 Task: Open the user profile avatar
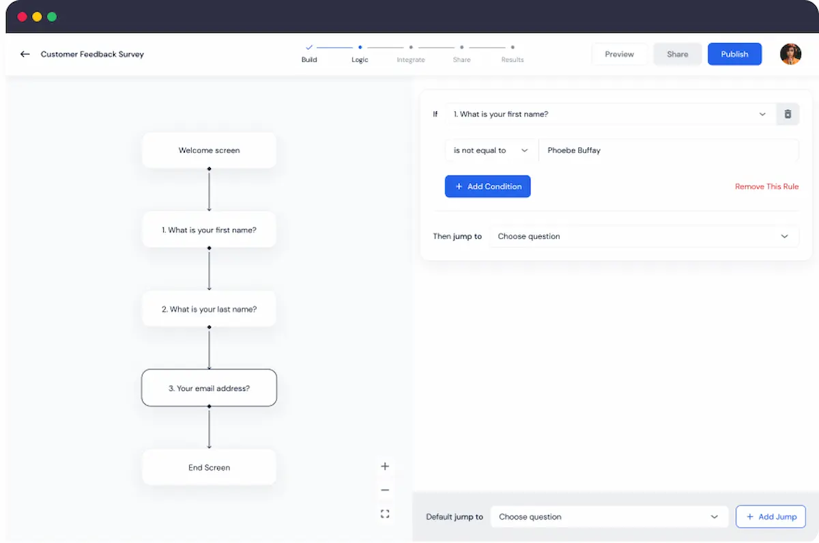tap(790, 54)
